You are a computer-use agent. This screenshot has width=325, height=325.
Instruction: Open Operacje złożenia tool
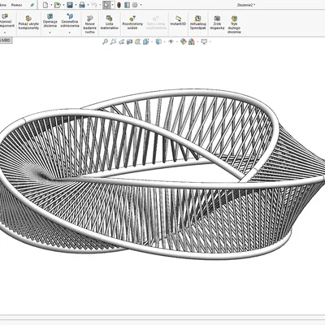(x=50, y=20)
